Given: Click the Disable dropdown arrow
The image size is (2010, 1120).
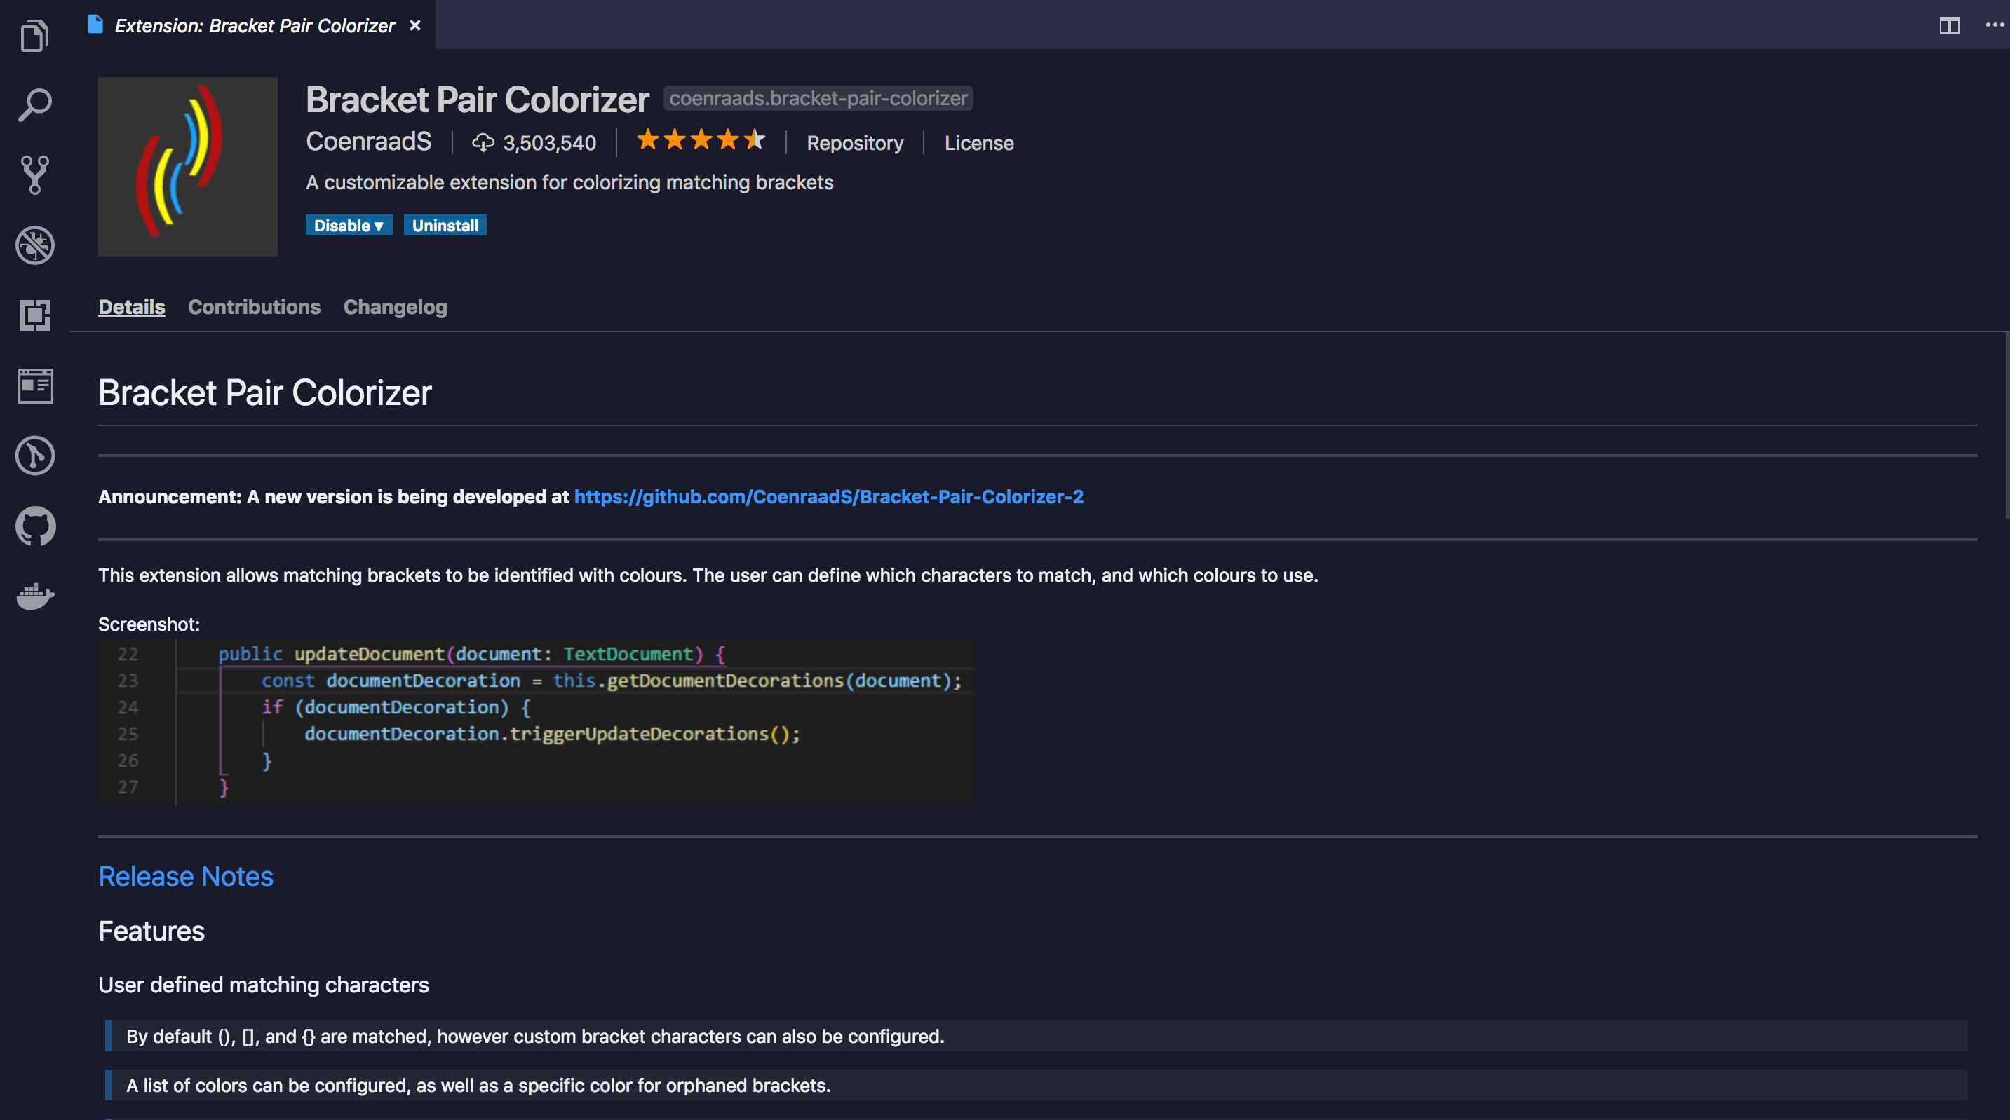Looking at the screenshot, I should (379, 225).
